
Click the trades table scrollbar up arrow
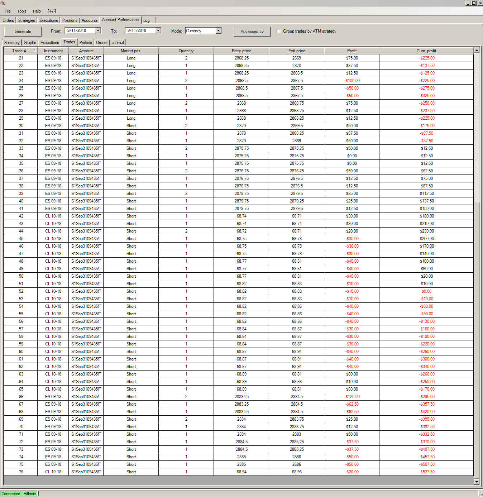point(477,50)
